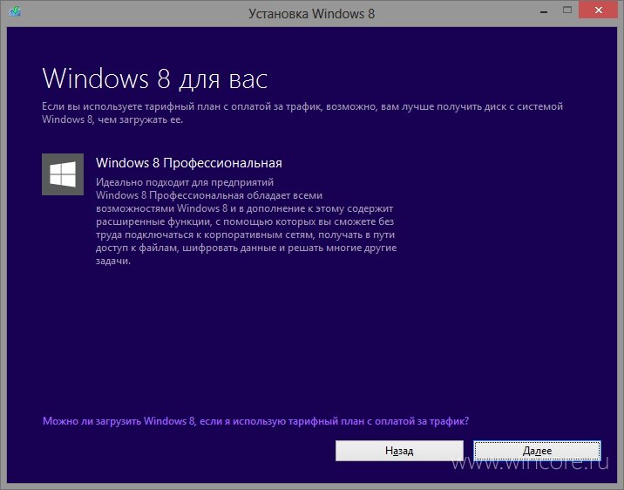Select the Windows 8 Профессиональная heading
The image size is (624, 490).
coord(188,163)
